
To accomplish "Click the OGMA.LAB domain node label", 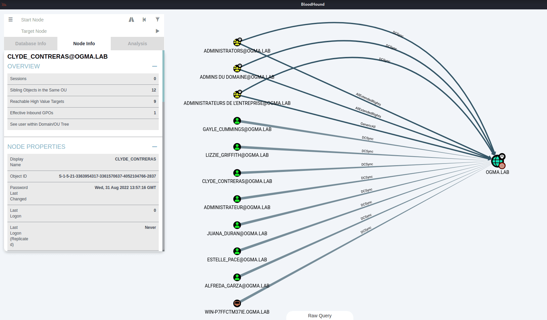I will click(x=497, y=172).
